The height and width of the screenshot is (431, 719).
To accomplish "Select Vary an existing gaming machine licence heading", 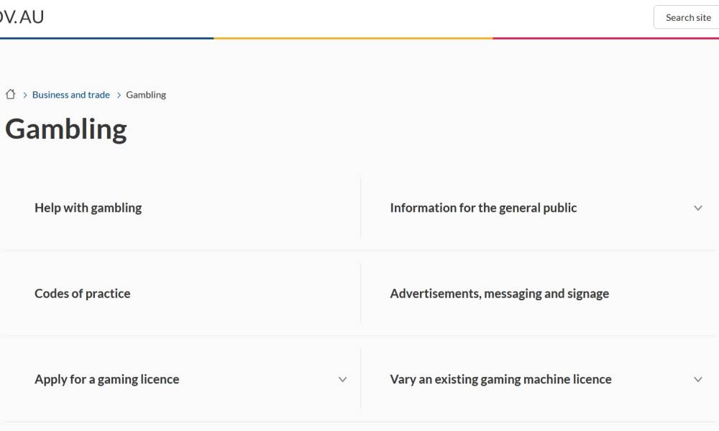I will pyautogui.click(x=500, y=379).
